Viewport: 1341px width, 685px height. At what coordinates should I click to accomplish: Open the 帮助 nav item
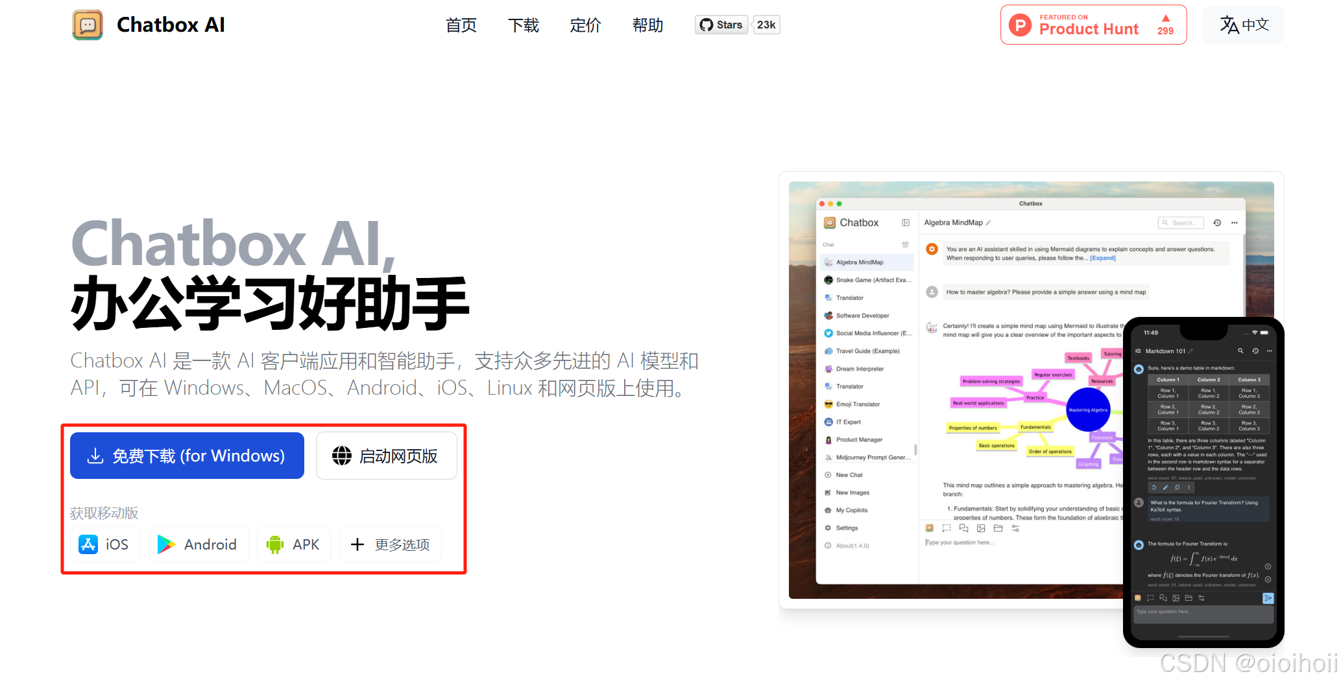648,25
